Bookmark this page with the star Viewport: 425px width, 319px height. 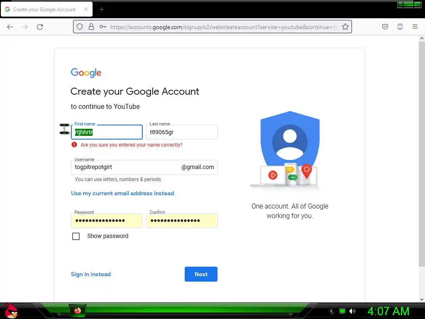345,27
